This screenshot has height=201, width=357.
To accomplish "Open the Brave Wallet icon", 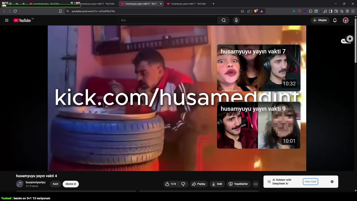I will [336, 11].
